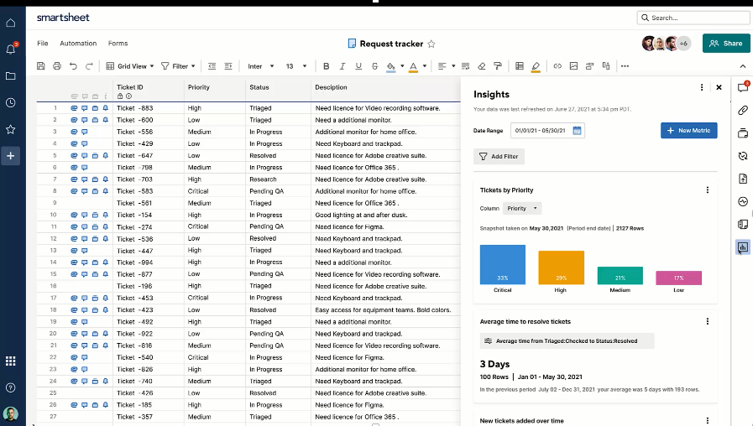753x426 pixels.
Task: Click the Add Filter button
Action: click(499, 156)
